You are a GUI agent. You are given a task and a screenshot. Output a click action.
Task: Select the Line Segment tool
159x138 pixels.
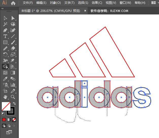(x=13, y=36)
